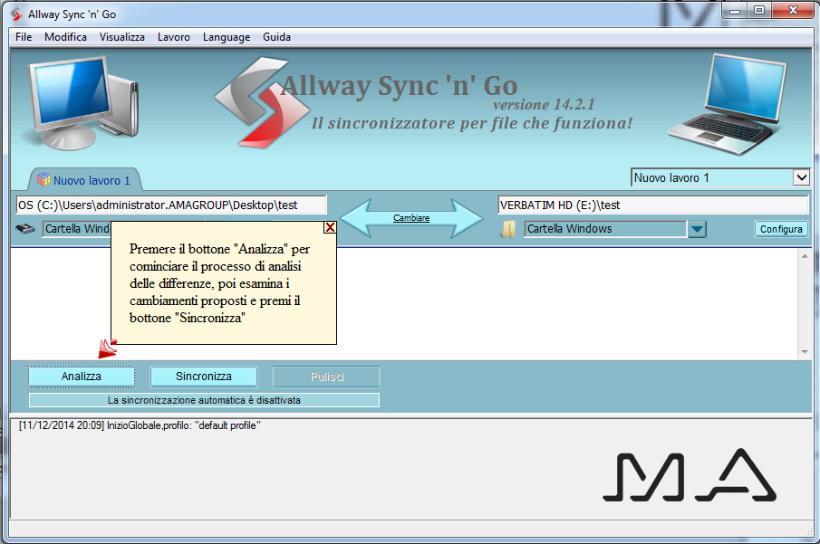The width and height of the screenshot is (820, 544).
Task: Click the cube icon on Nuovo lavoro 1 tab
Action: 43,179
